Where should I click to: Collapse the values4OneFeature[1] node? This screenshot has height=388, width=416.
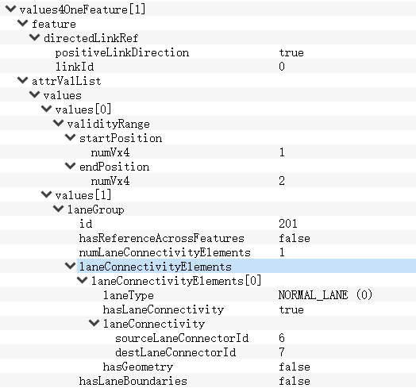click(10, 9)
